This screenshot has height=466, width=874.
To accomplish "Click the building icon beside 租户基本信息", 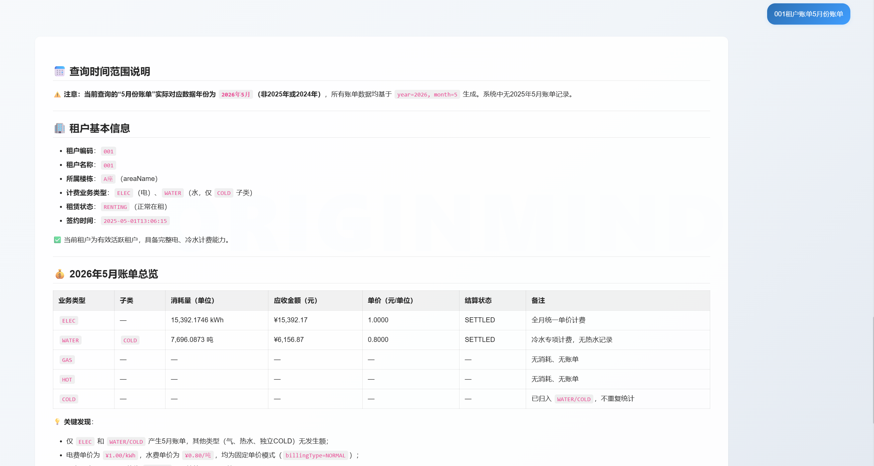I will (x=60, y=128).
